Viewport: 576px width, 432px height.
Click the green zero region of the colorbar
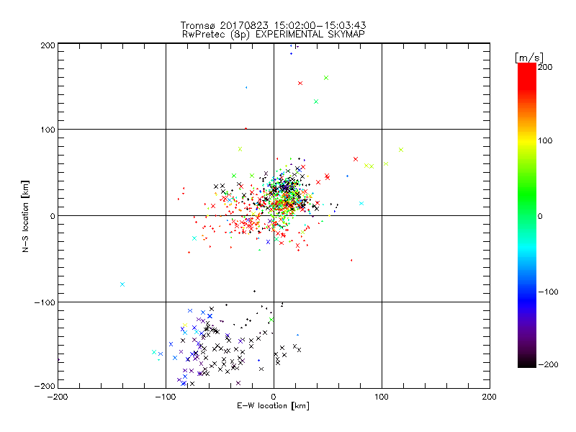point(527,215)
